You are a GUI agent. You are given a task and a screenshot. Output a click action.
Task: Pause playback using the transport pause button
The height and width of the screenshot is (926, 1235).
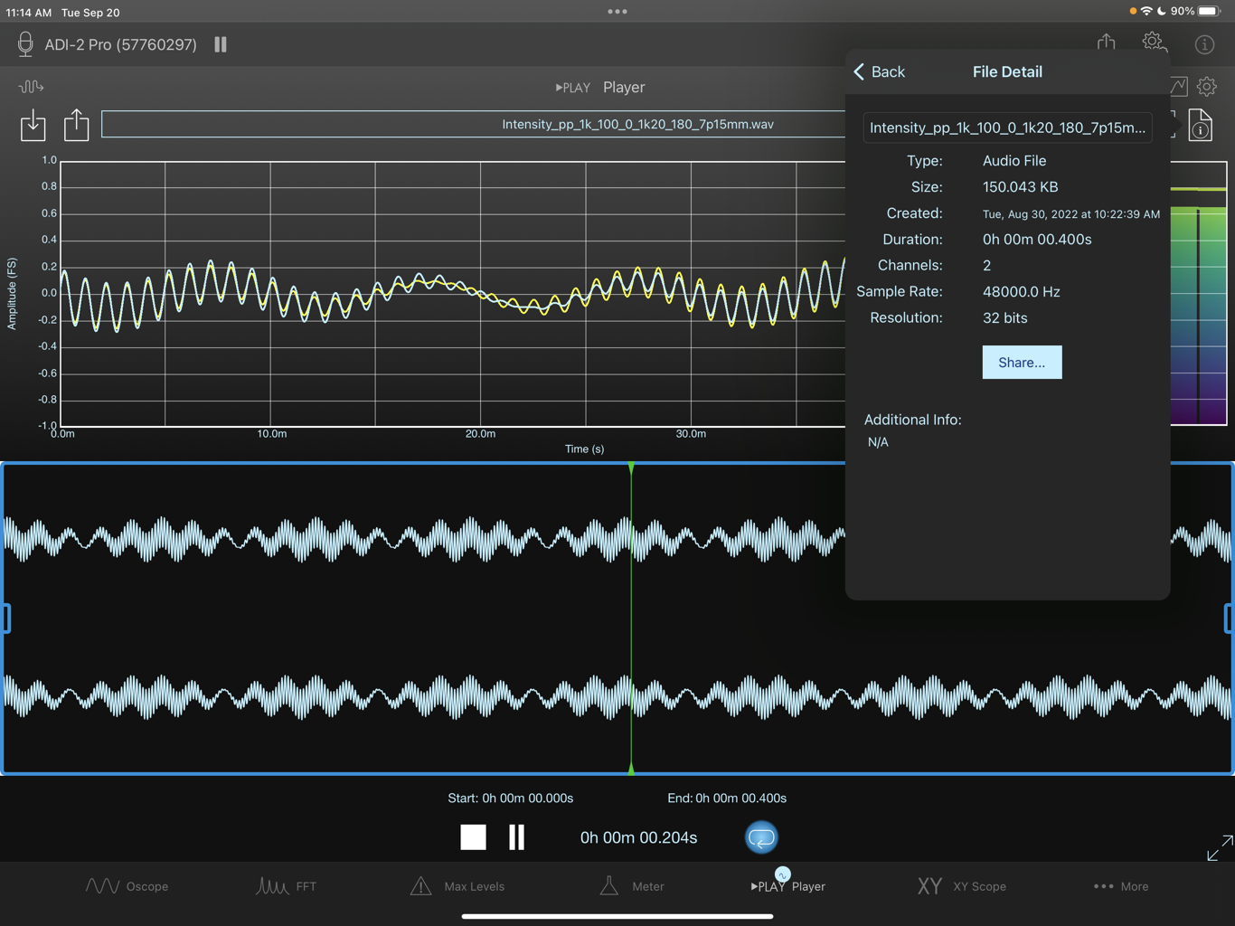point(516,837)
